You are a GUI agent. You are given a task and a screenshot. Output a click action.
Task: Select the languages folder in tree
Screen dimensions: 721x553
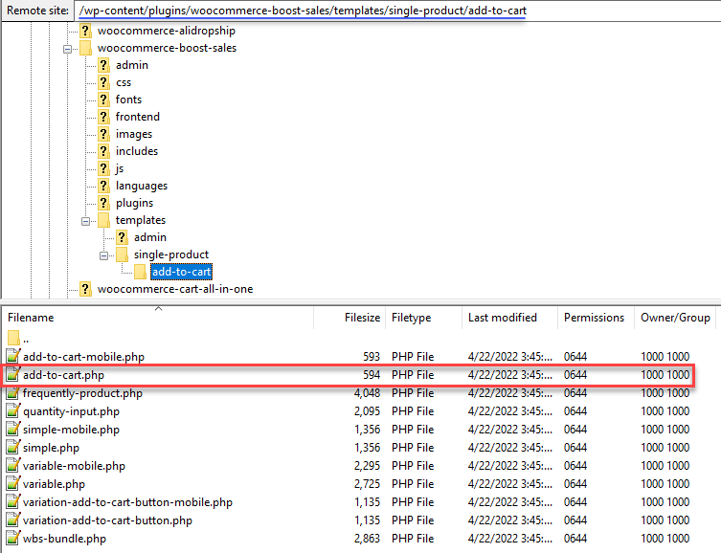click(x=141, y=186)
